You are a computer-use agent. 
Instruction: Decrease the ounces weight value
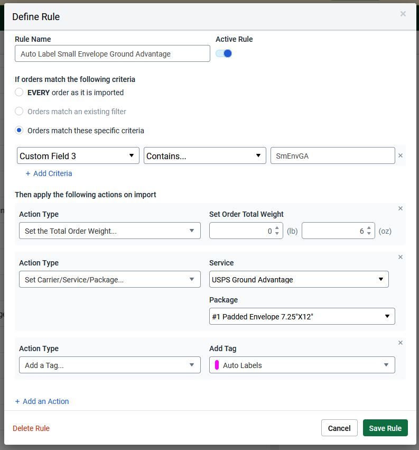(x=369, y=234)
